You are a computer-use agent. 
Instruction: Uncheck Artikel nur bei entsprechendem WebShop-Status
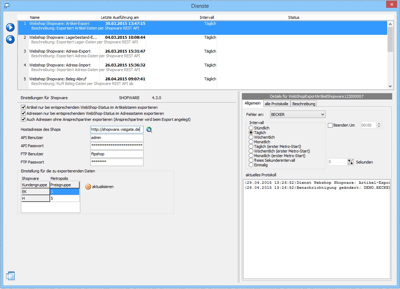[x=23, y=107]
